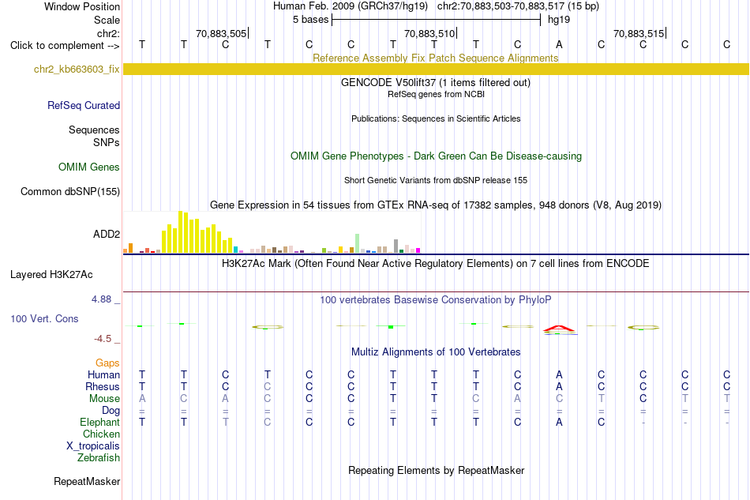Screen dimensions: 750x500
Task: Open the chr2_kb663603_fix track label
Action: tap(77, 70)
